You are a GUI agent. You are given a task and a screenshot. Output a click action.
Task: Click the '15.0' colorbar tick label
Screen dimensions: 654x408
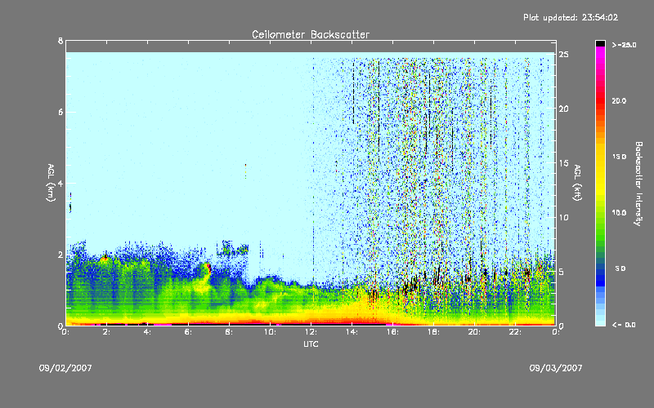619,157
